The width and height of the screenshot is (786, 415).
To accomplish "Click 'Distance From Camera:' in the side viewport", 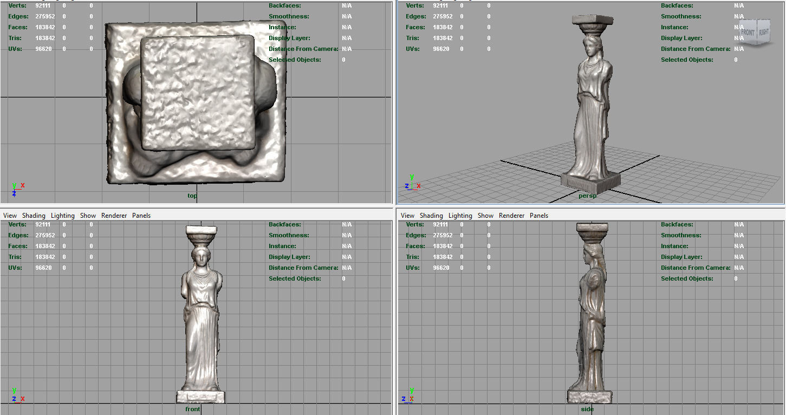I will click(696, 268).
